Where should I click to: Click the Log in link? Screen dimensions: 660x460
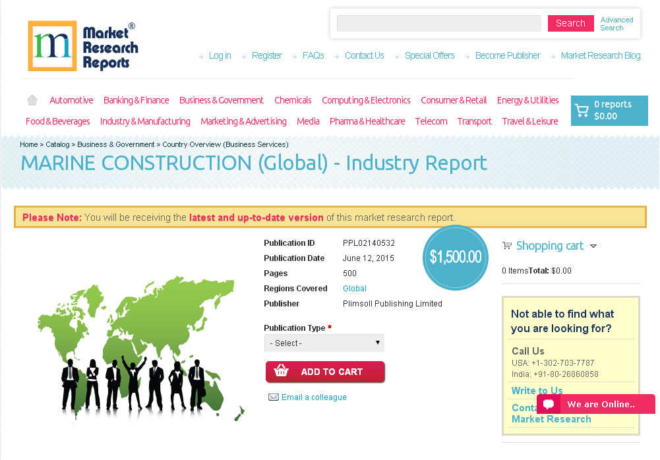pos(220,55)
